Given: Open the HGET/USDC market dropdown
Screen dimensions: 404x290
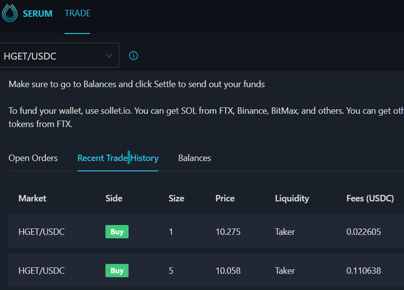Looking at the screenshot, I should (59, 55).
